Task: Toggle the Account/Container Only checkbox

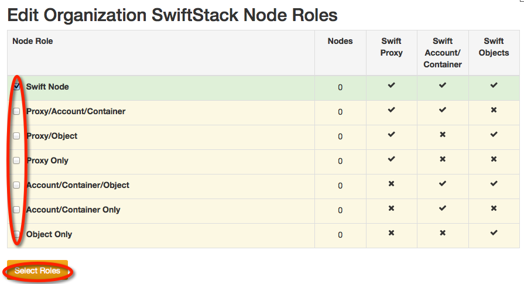Action: (x=16, y=210)
